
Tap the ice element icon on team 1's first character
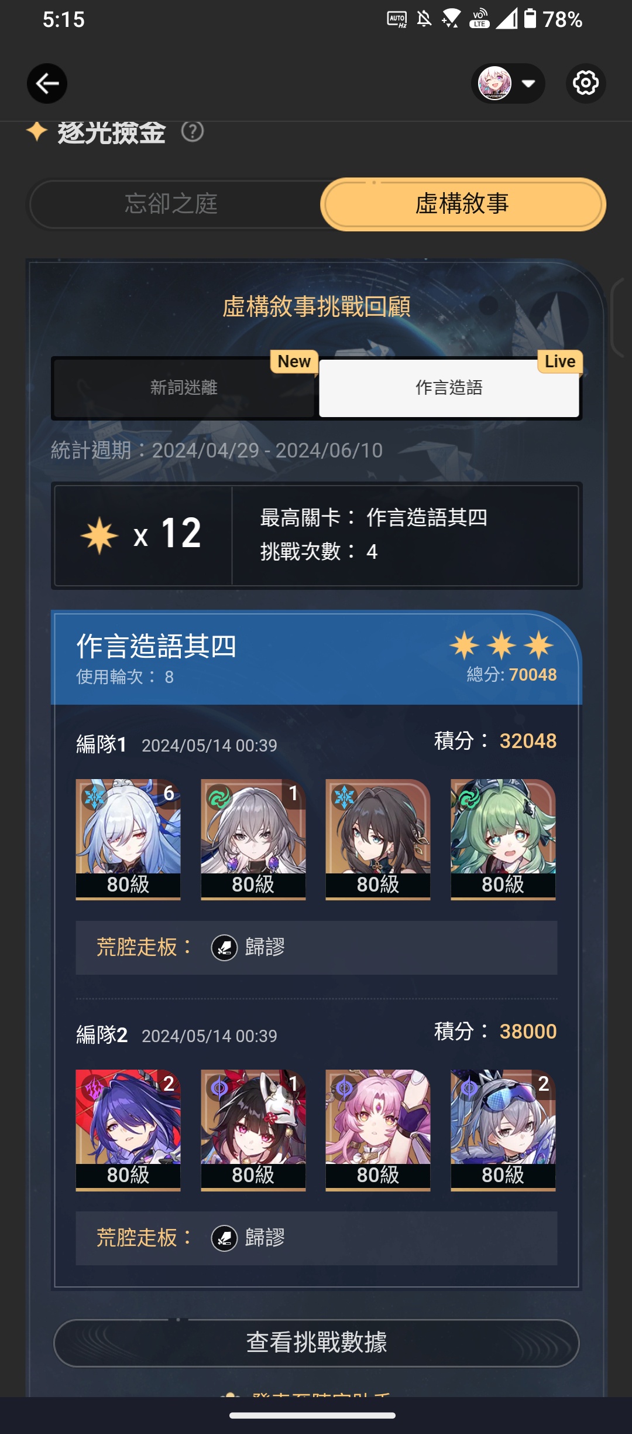tap(94, 797)
